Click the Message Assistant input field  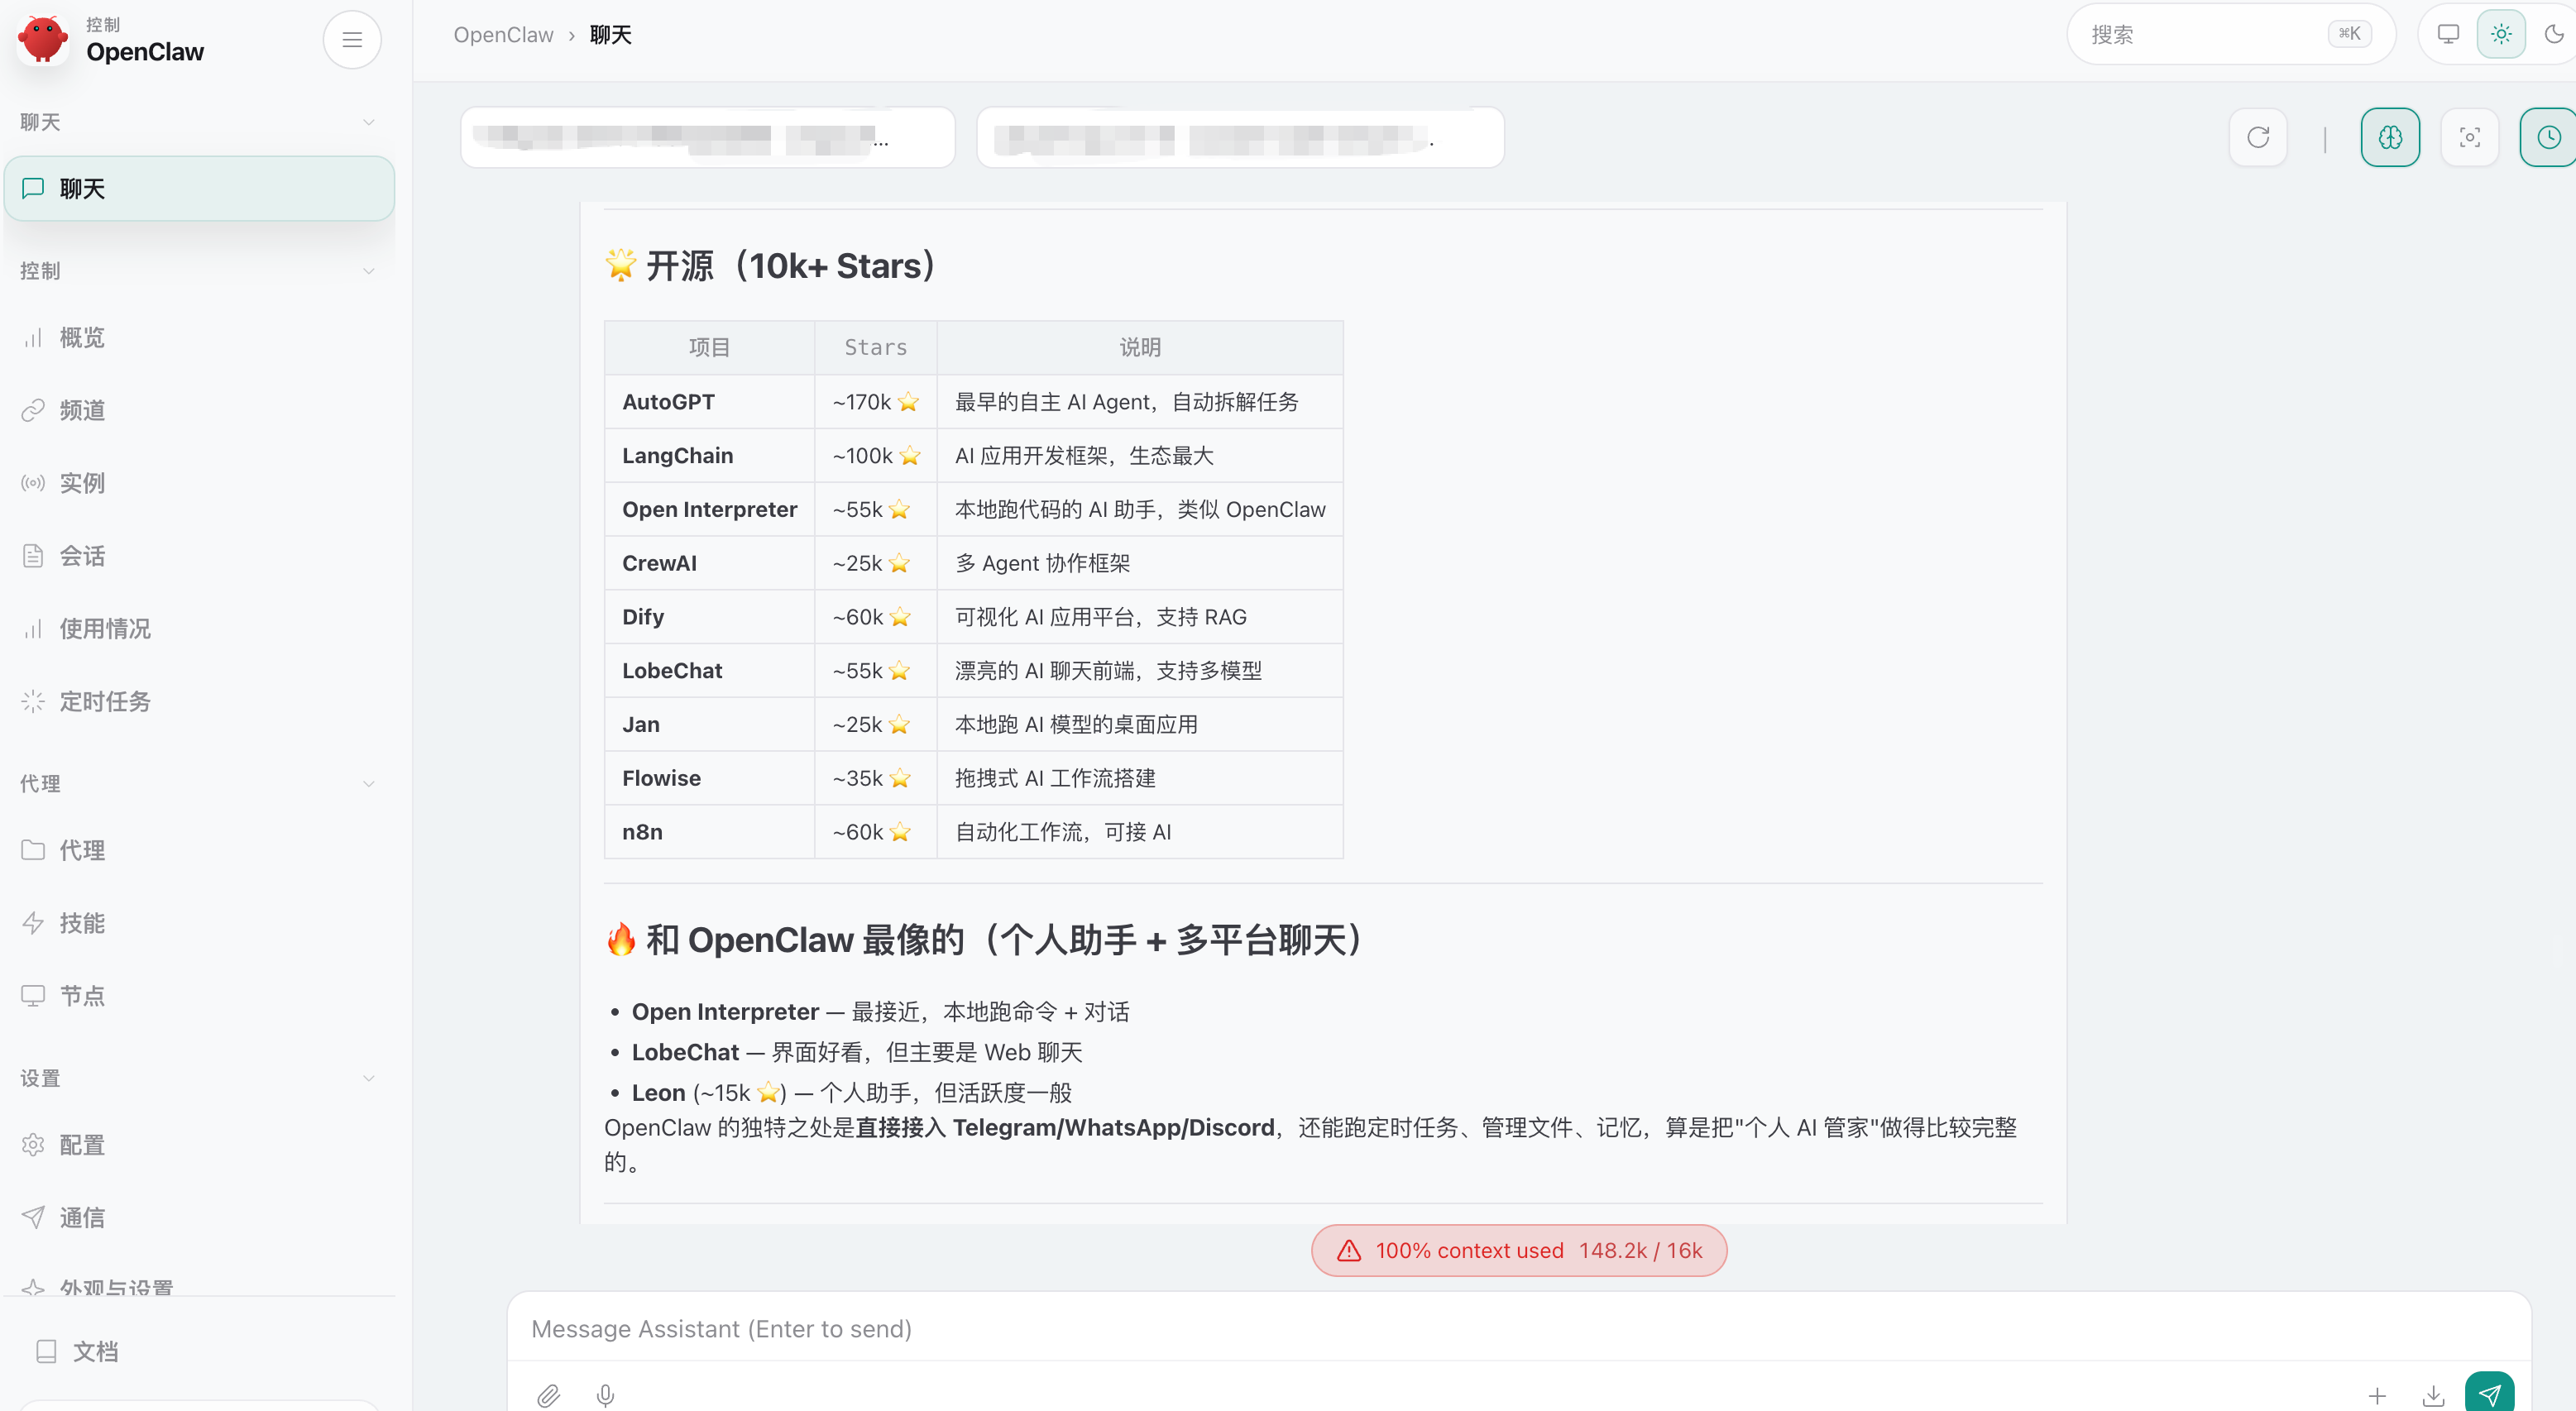pos(1518,1328)
